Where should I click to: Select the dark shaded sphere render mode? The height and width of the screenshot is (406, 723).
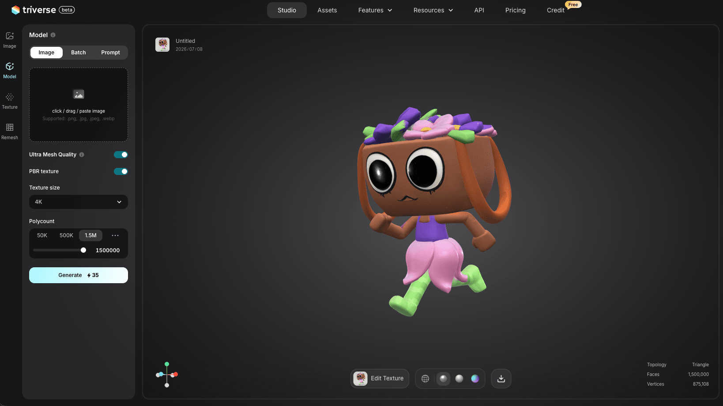443,379
